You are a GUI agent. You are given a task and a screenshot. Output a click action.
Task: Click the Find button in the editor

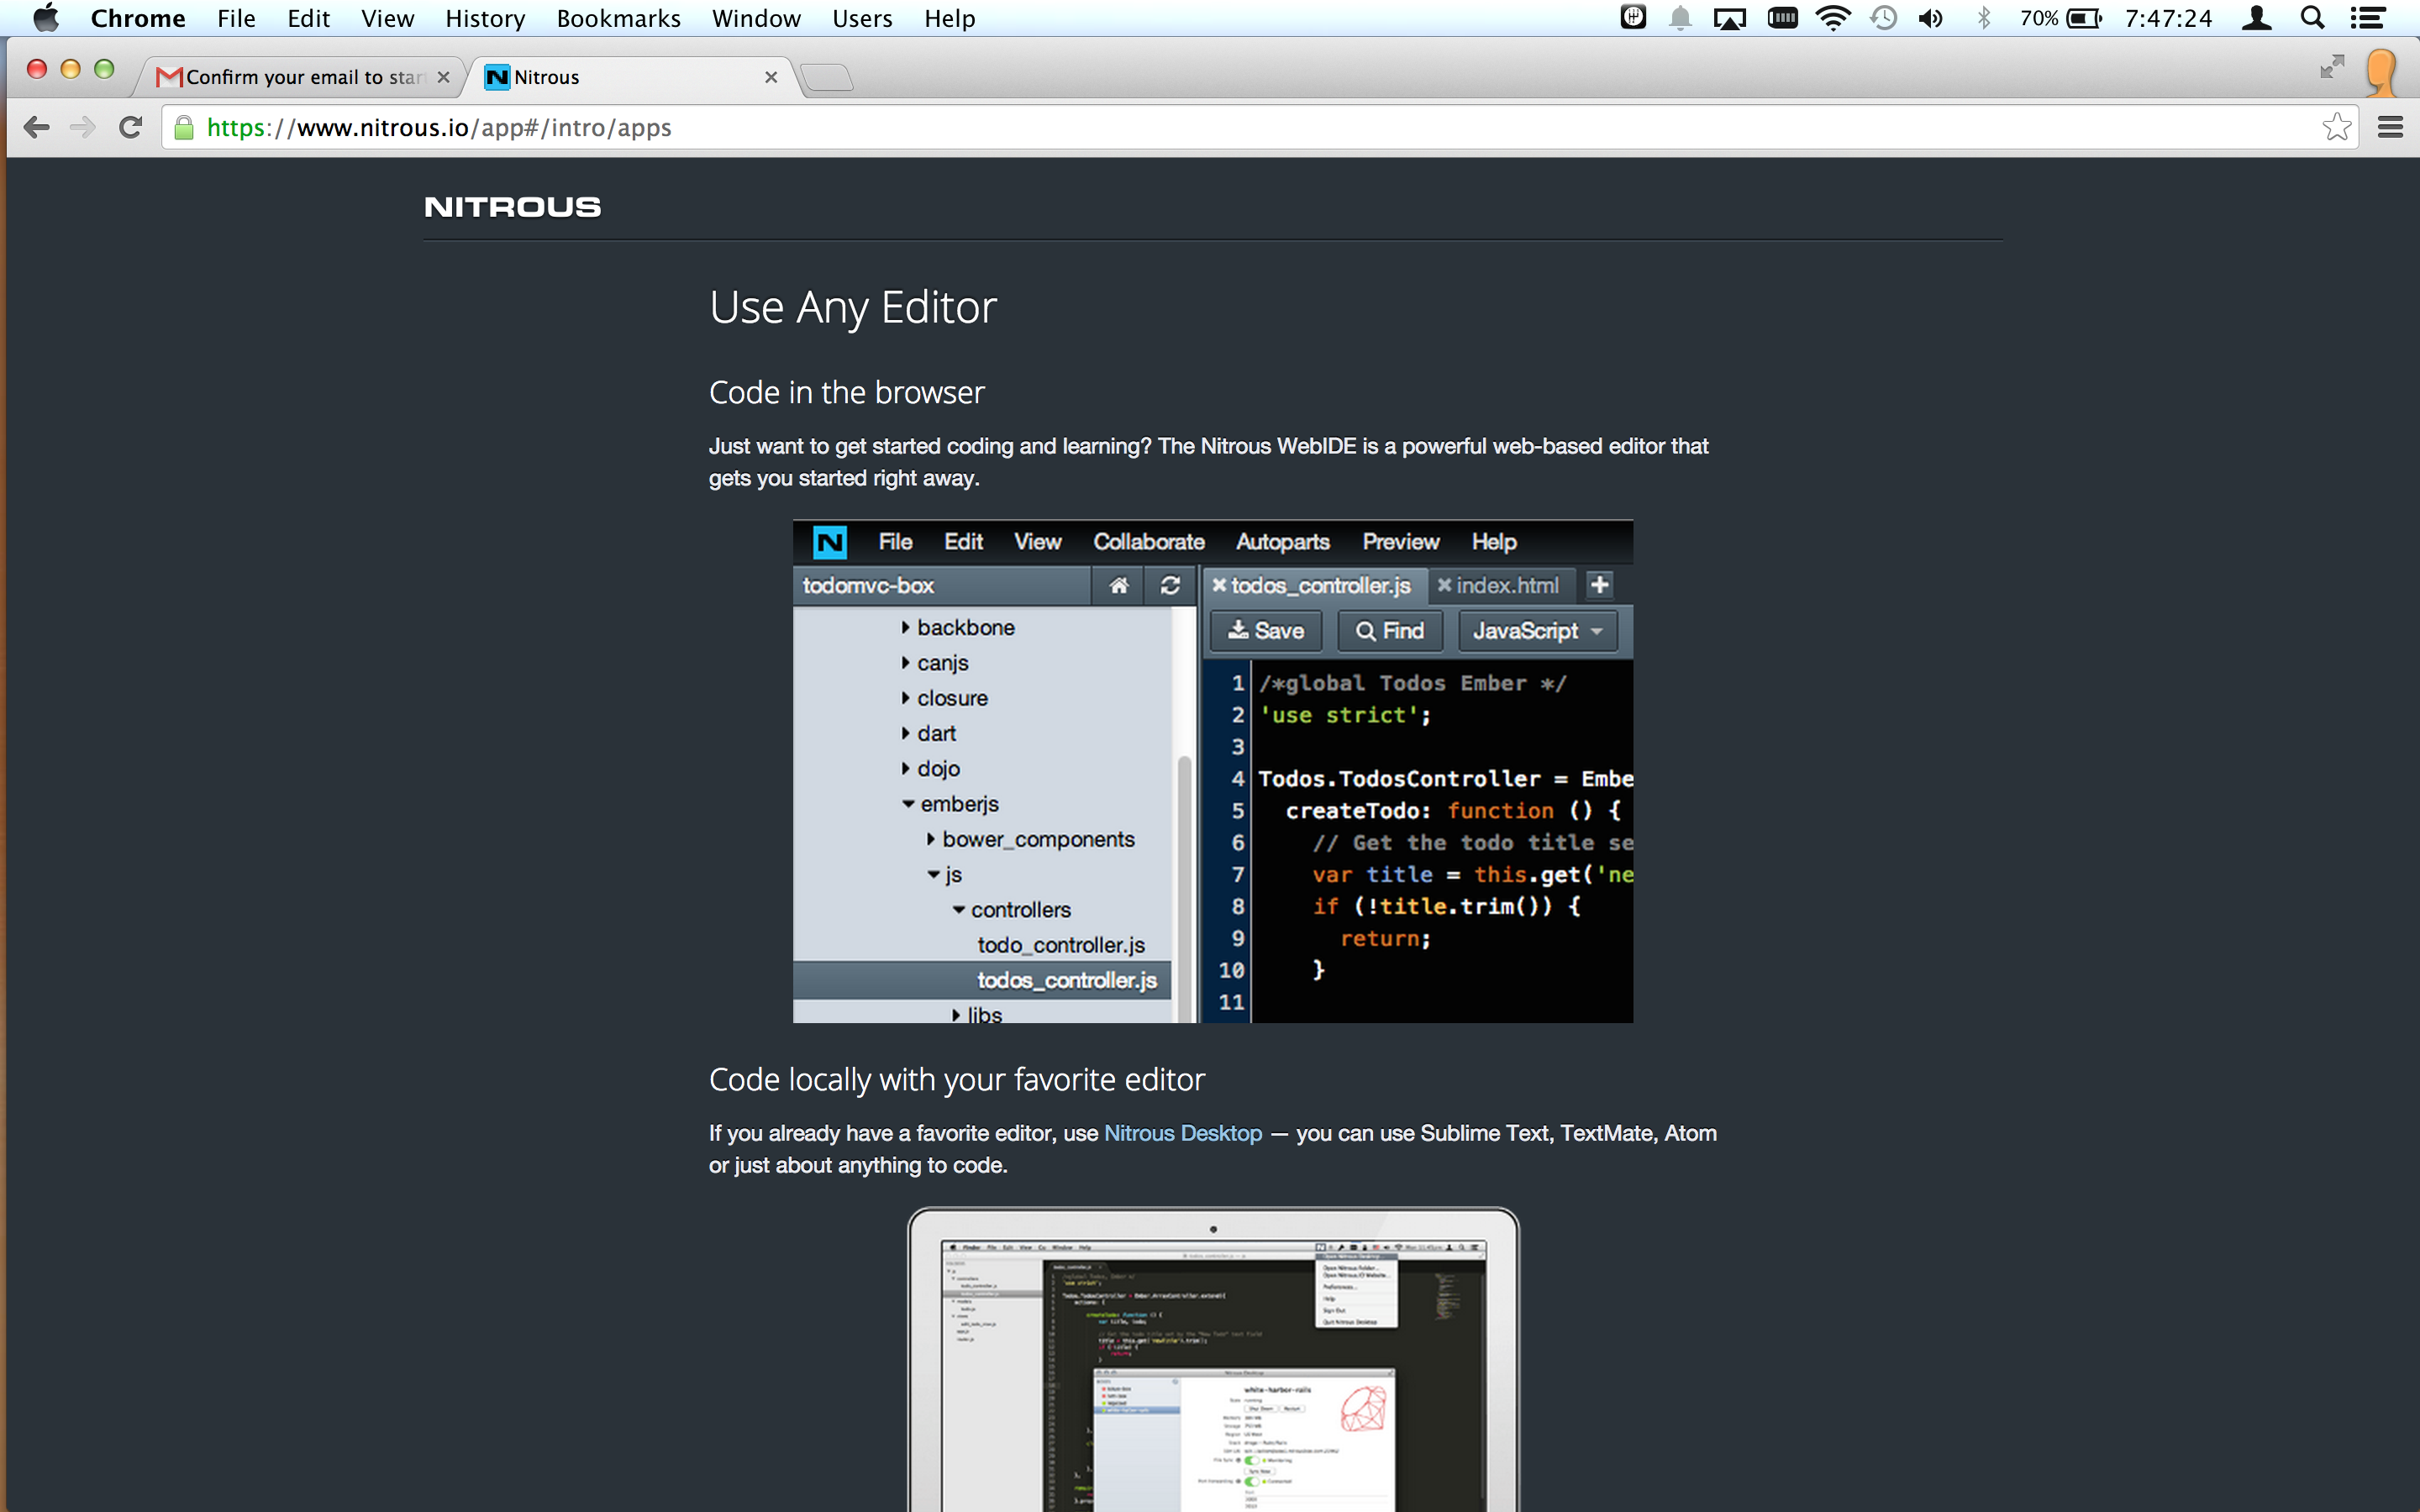click(x=1390, y=631)
